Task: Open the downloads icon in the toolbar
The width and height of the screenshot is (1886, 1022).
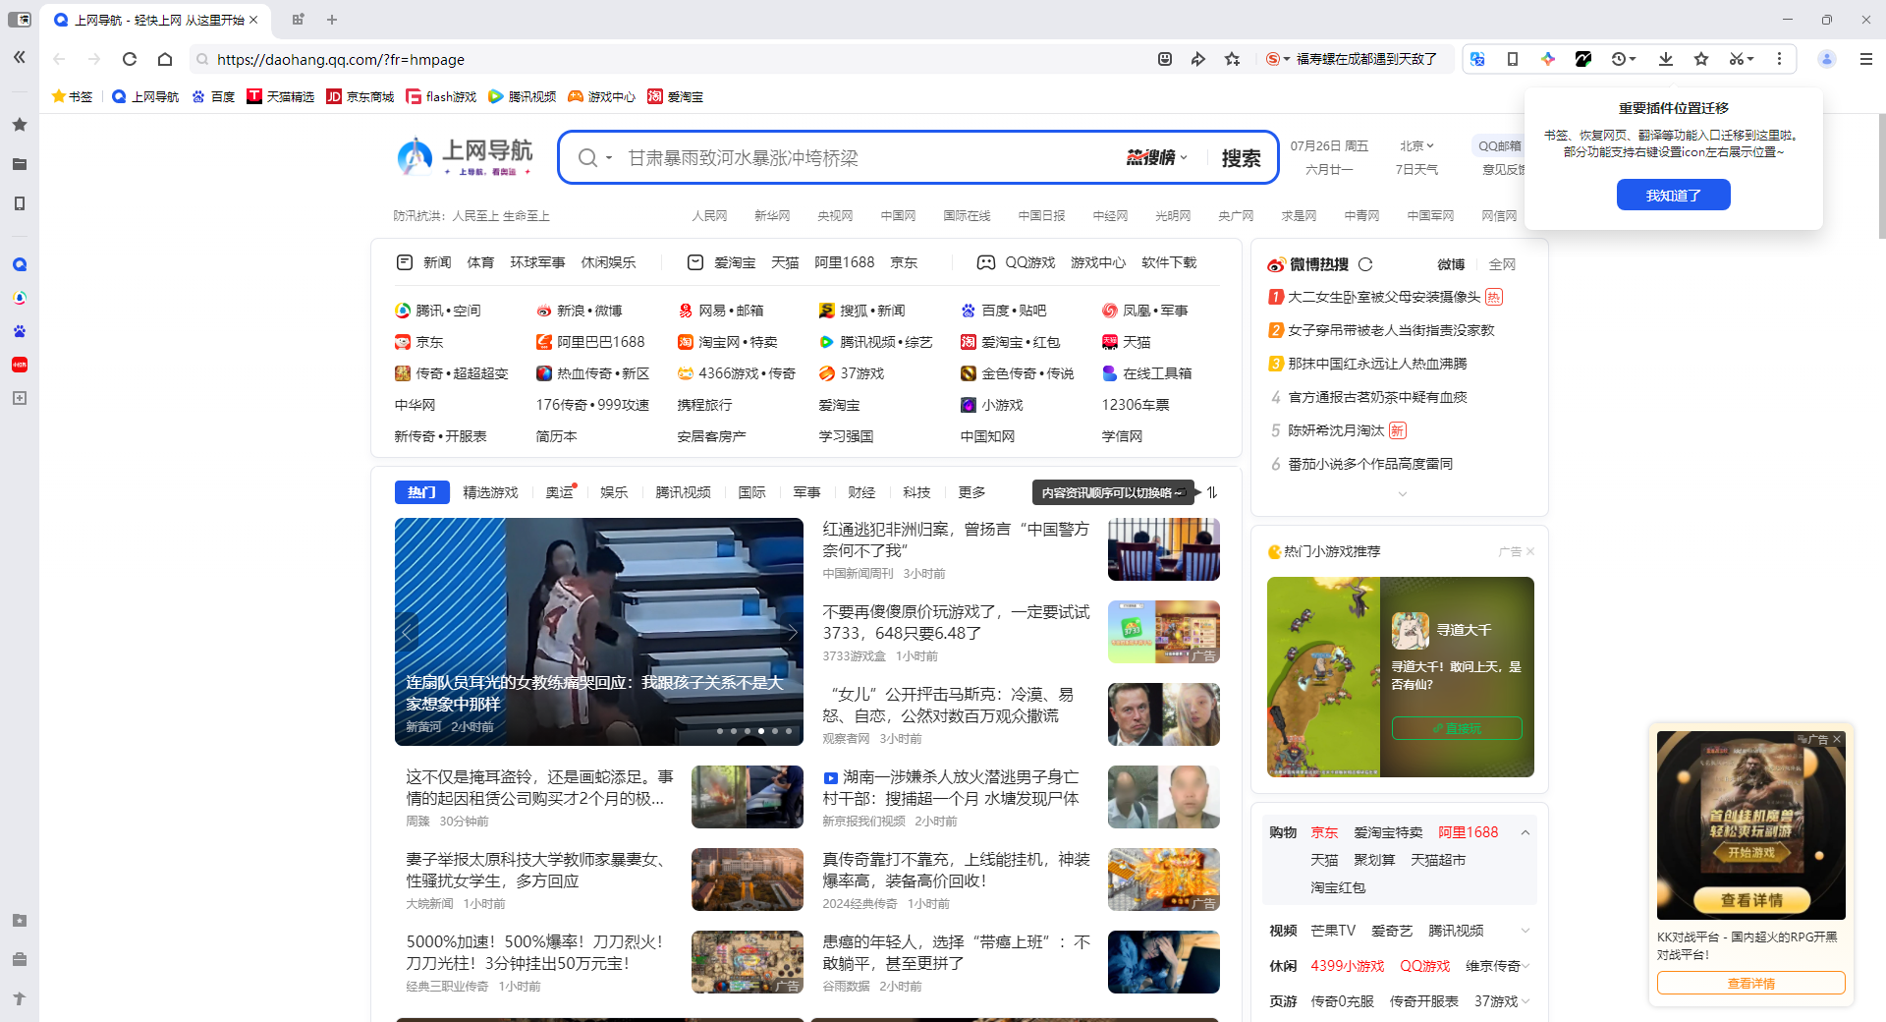Action: [x=1666, y=59]
